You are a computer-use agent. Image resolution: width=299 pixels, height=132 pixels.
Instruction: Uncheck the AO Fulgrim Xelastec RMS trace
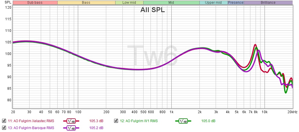4,121
